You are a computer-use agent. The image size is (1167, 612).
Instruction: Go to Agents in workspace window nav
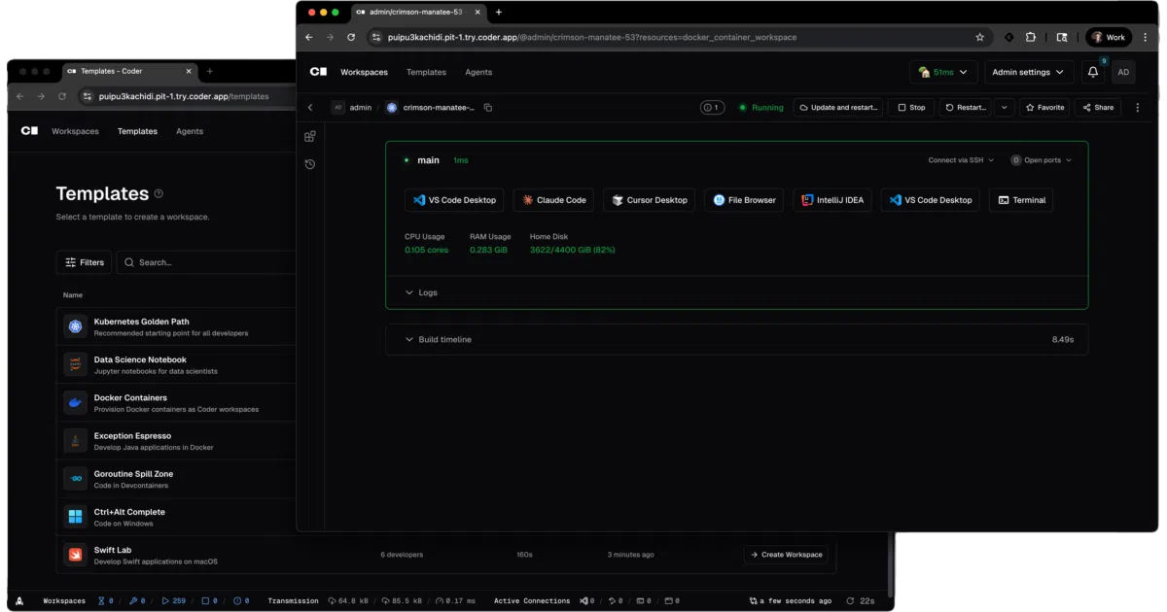pyautogui.click(x=478, y=72)
